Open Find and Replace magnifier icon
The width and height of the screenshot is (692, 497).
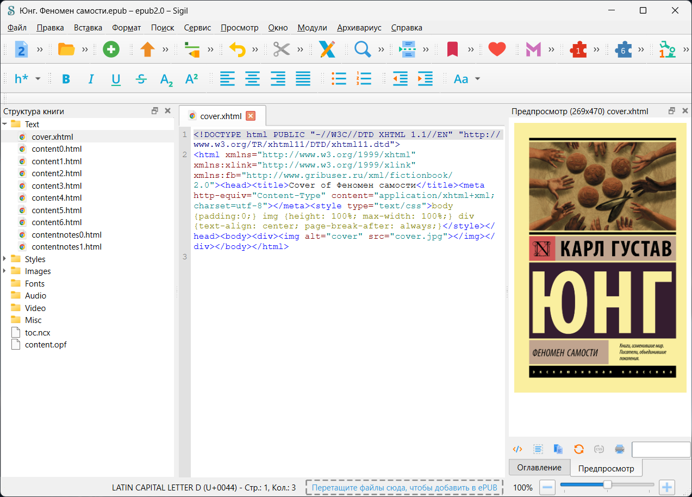363,49
